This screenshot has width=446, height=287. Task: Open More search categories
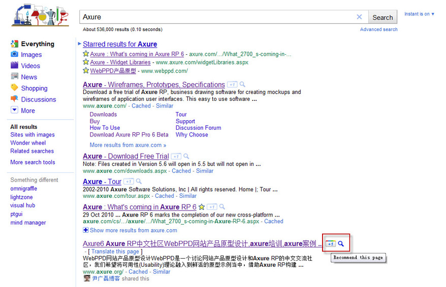click(x=28, y=111)
